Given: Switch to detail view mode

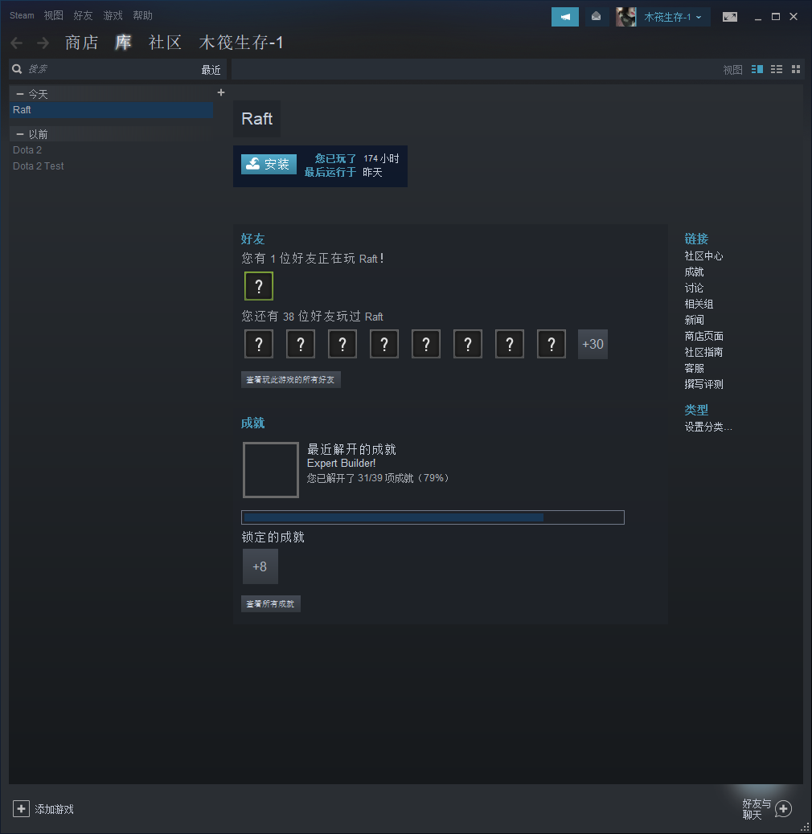Looking at the screenshot, I should point(757,70).
